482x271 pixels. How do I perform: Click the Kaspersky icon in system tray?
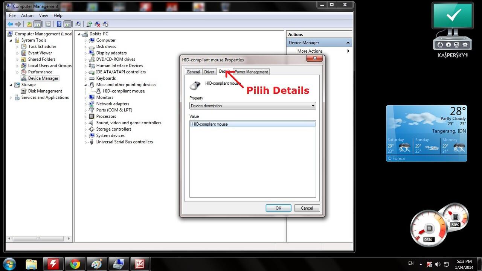429,264
